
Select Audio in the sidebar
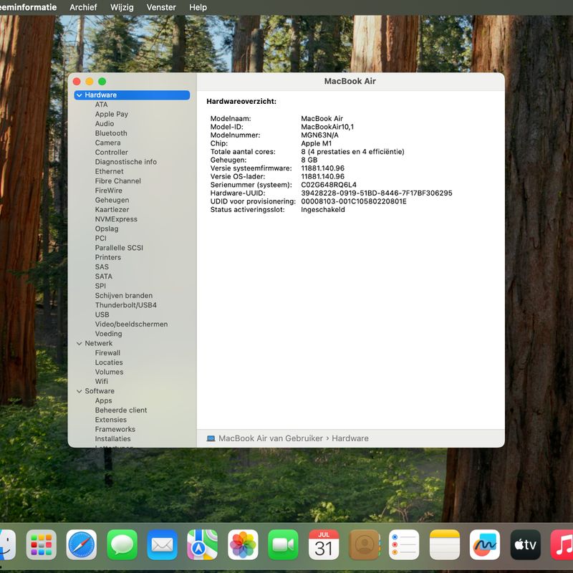coord(105,123)
